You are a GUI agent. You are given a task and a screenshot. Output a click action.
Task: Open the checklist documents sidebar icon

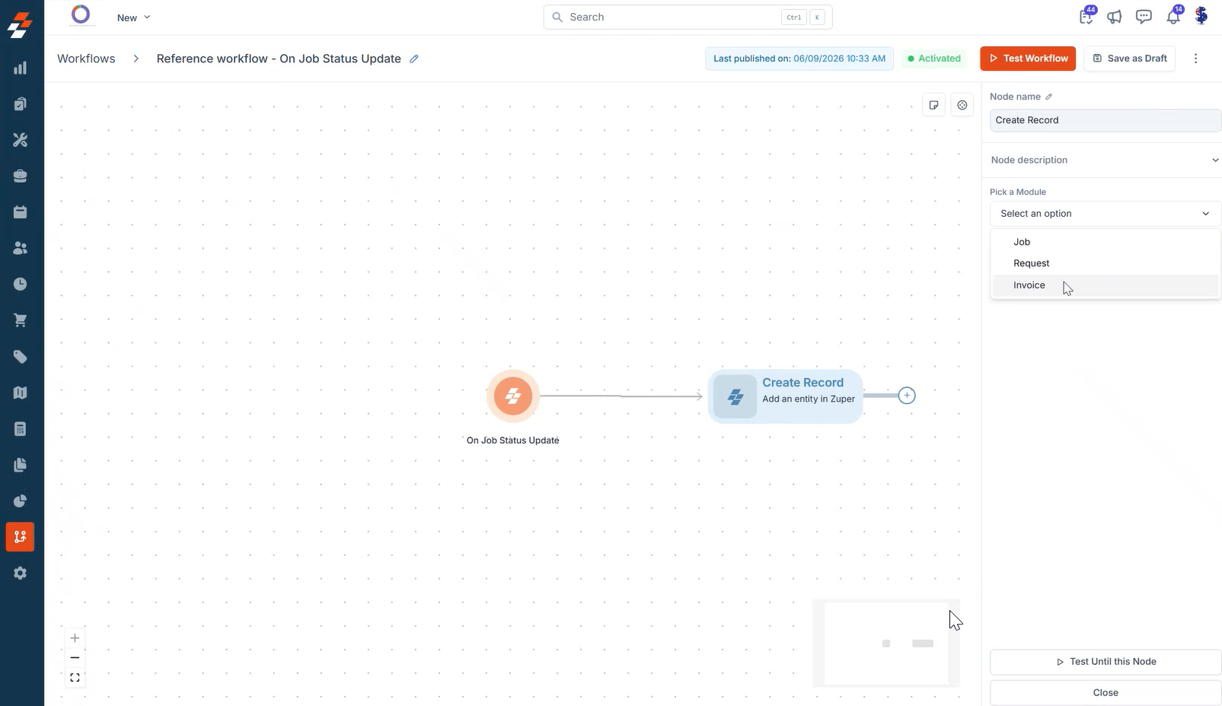click(21, 104)
